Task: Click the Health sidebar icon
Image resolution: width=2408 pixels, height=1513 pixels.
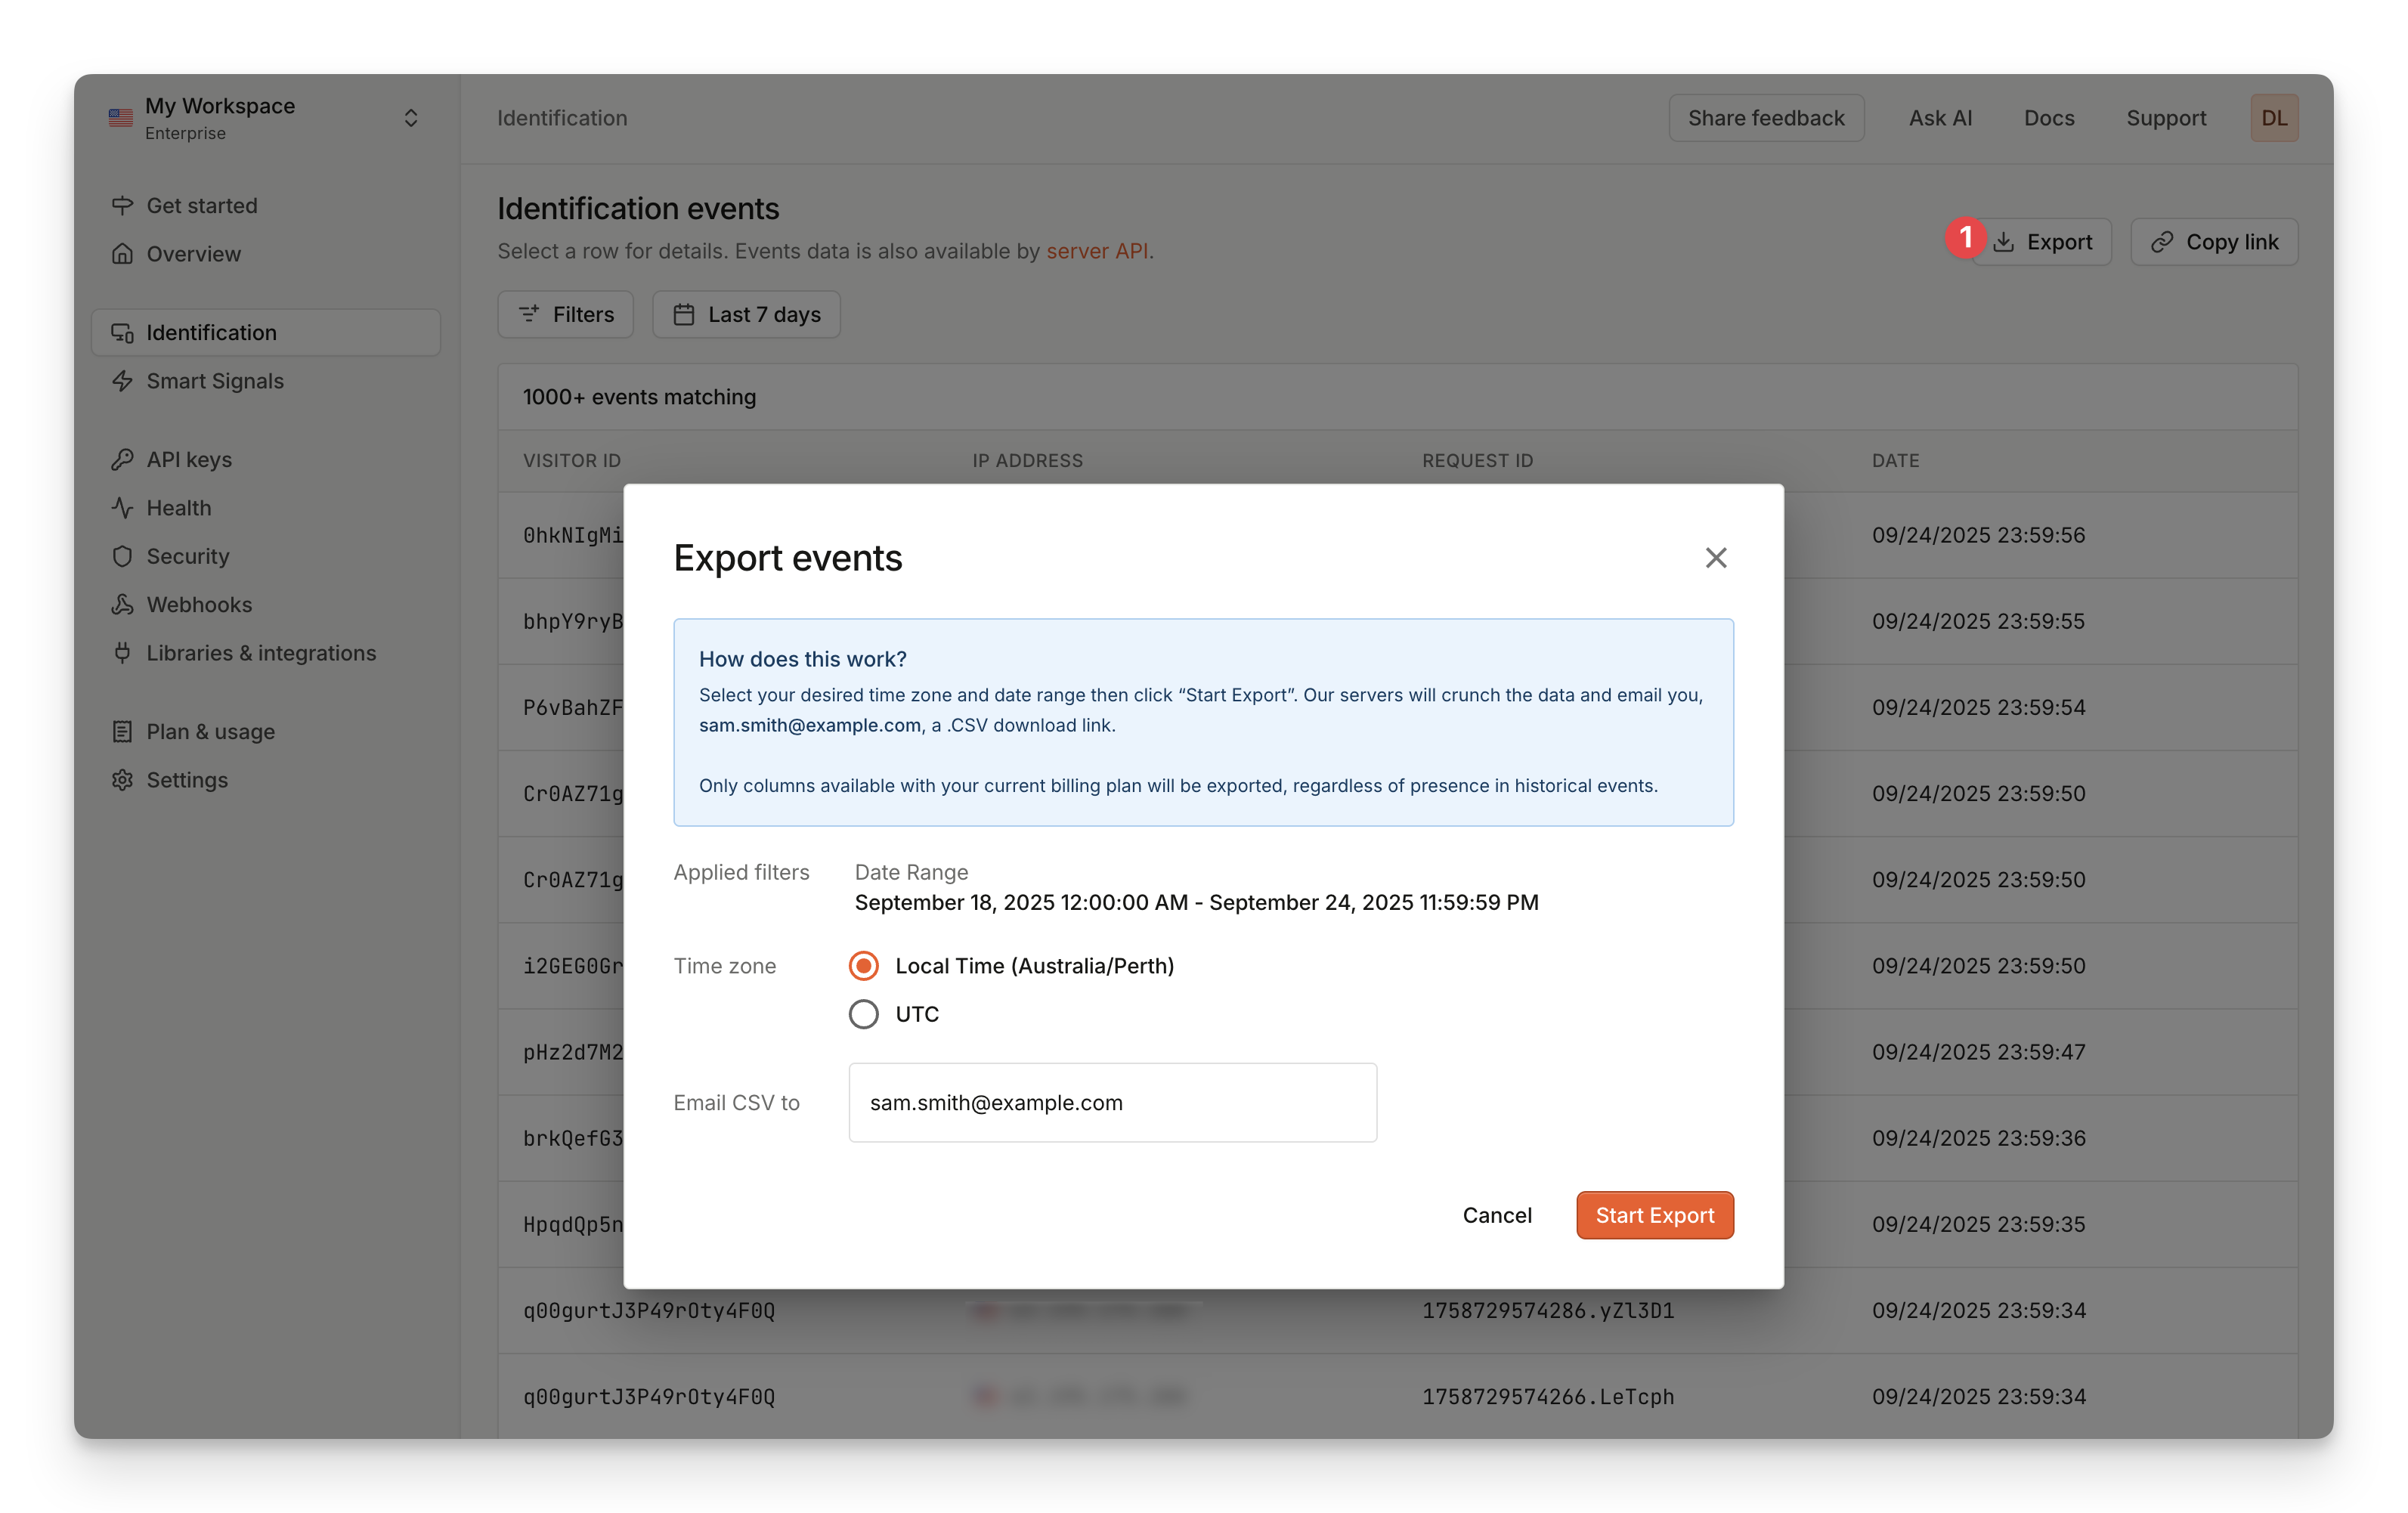Action: pyautogui.click(x=122, y=507)
